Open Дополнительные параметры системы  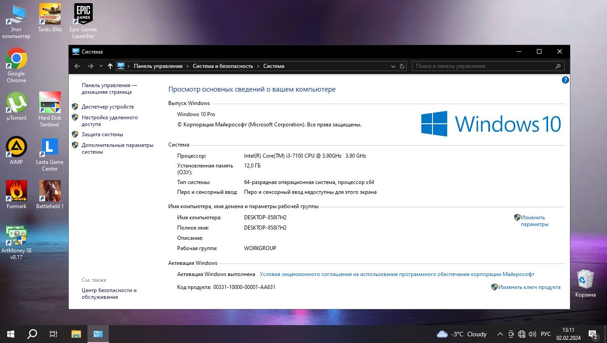click(117, 148)
